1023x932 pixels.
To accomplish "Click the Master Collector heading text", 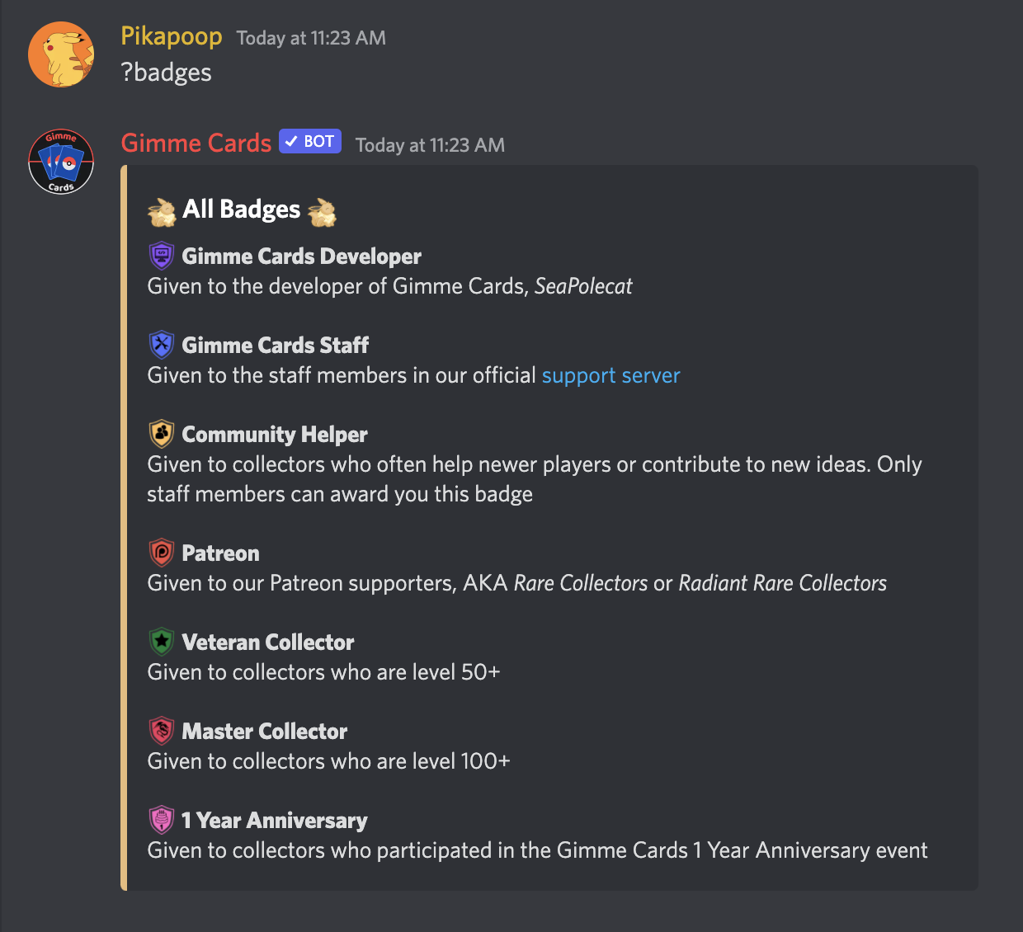I will pos(264,732).
